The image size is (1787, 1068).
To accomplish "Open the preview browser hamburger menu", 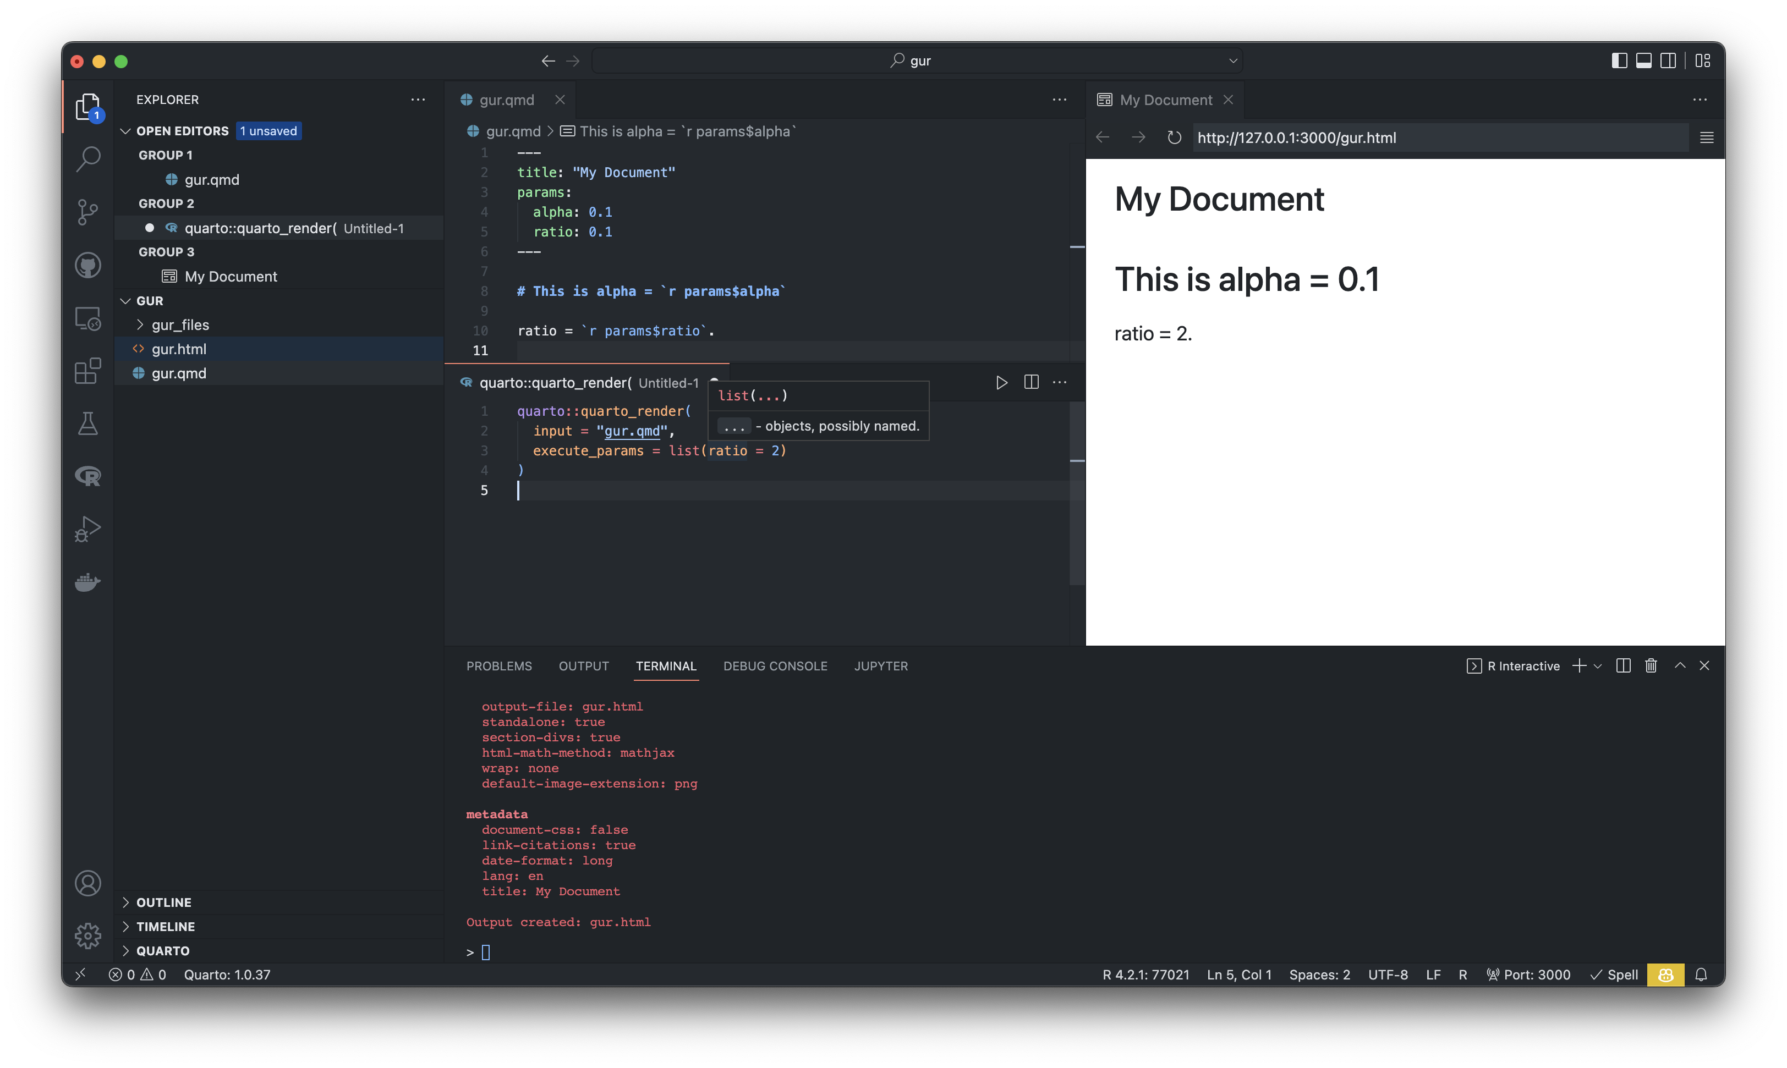I will coord(1706,137).
